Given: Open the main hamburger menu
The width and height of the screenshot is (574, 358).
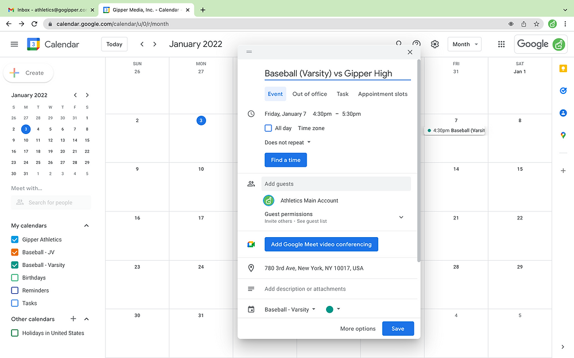Looking at the screenshot, I should tap(14, 44).
